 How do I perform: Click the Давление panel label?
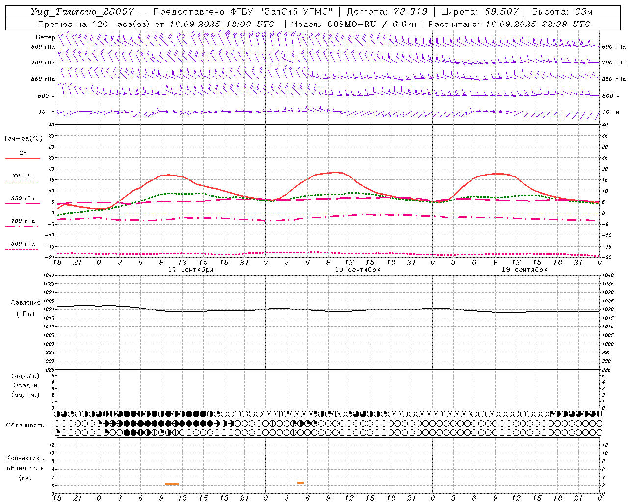click(26, 303)
